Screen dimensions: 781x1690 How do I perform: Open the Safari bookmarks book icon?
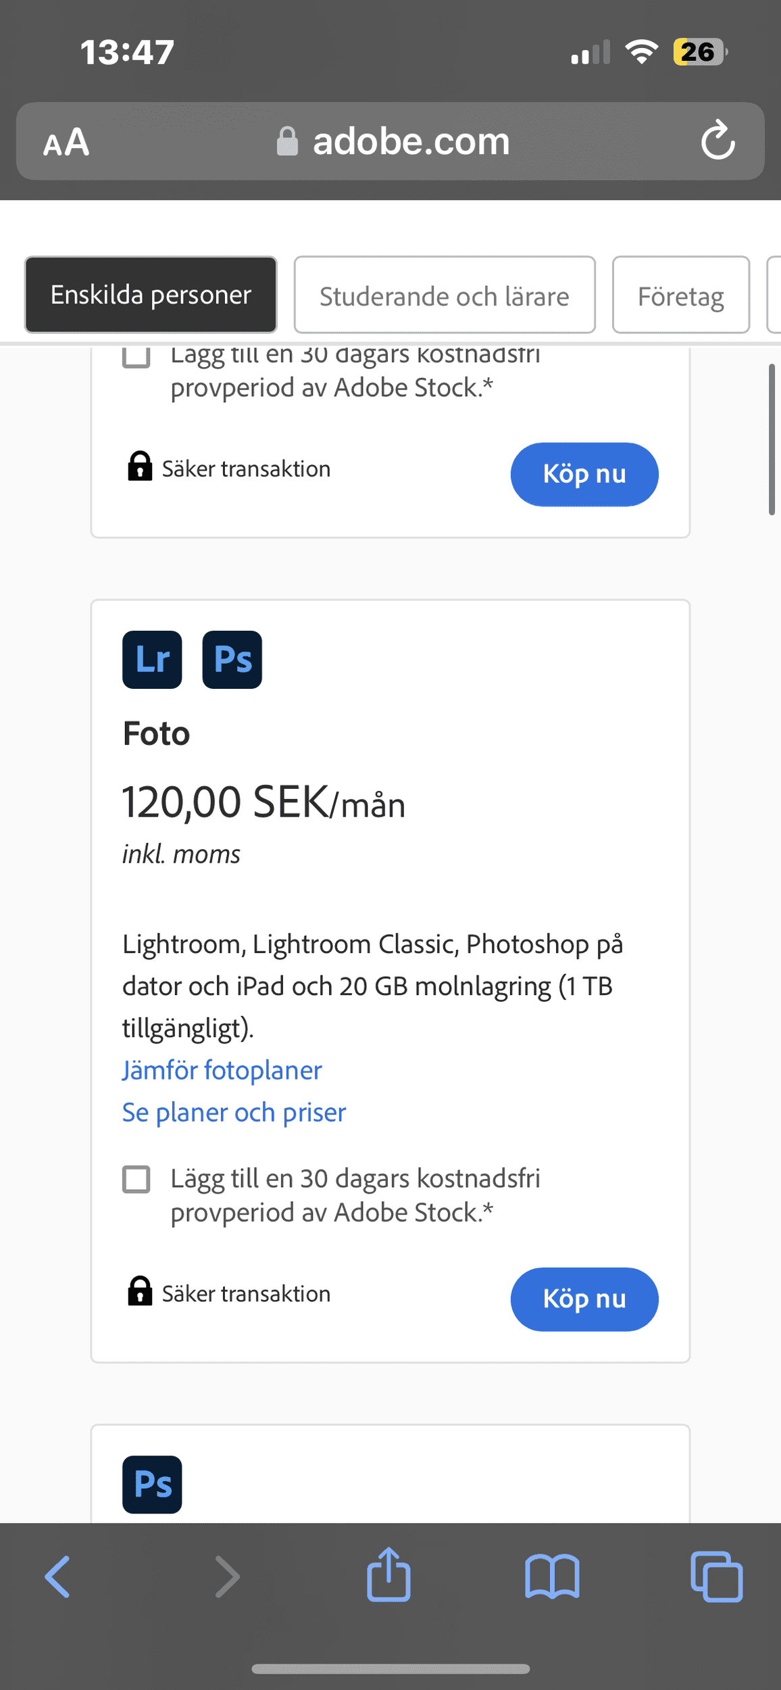pyautogui.click(x=552, y=1576)
